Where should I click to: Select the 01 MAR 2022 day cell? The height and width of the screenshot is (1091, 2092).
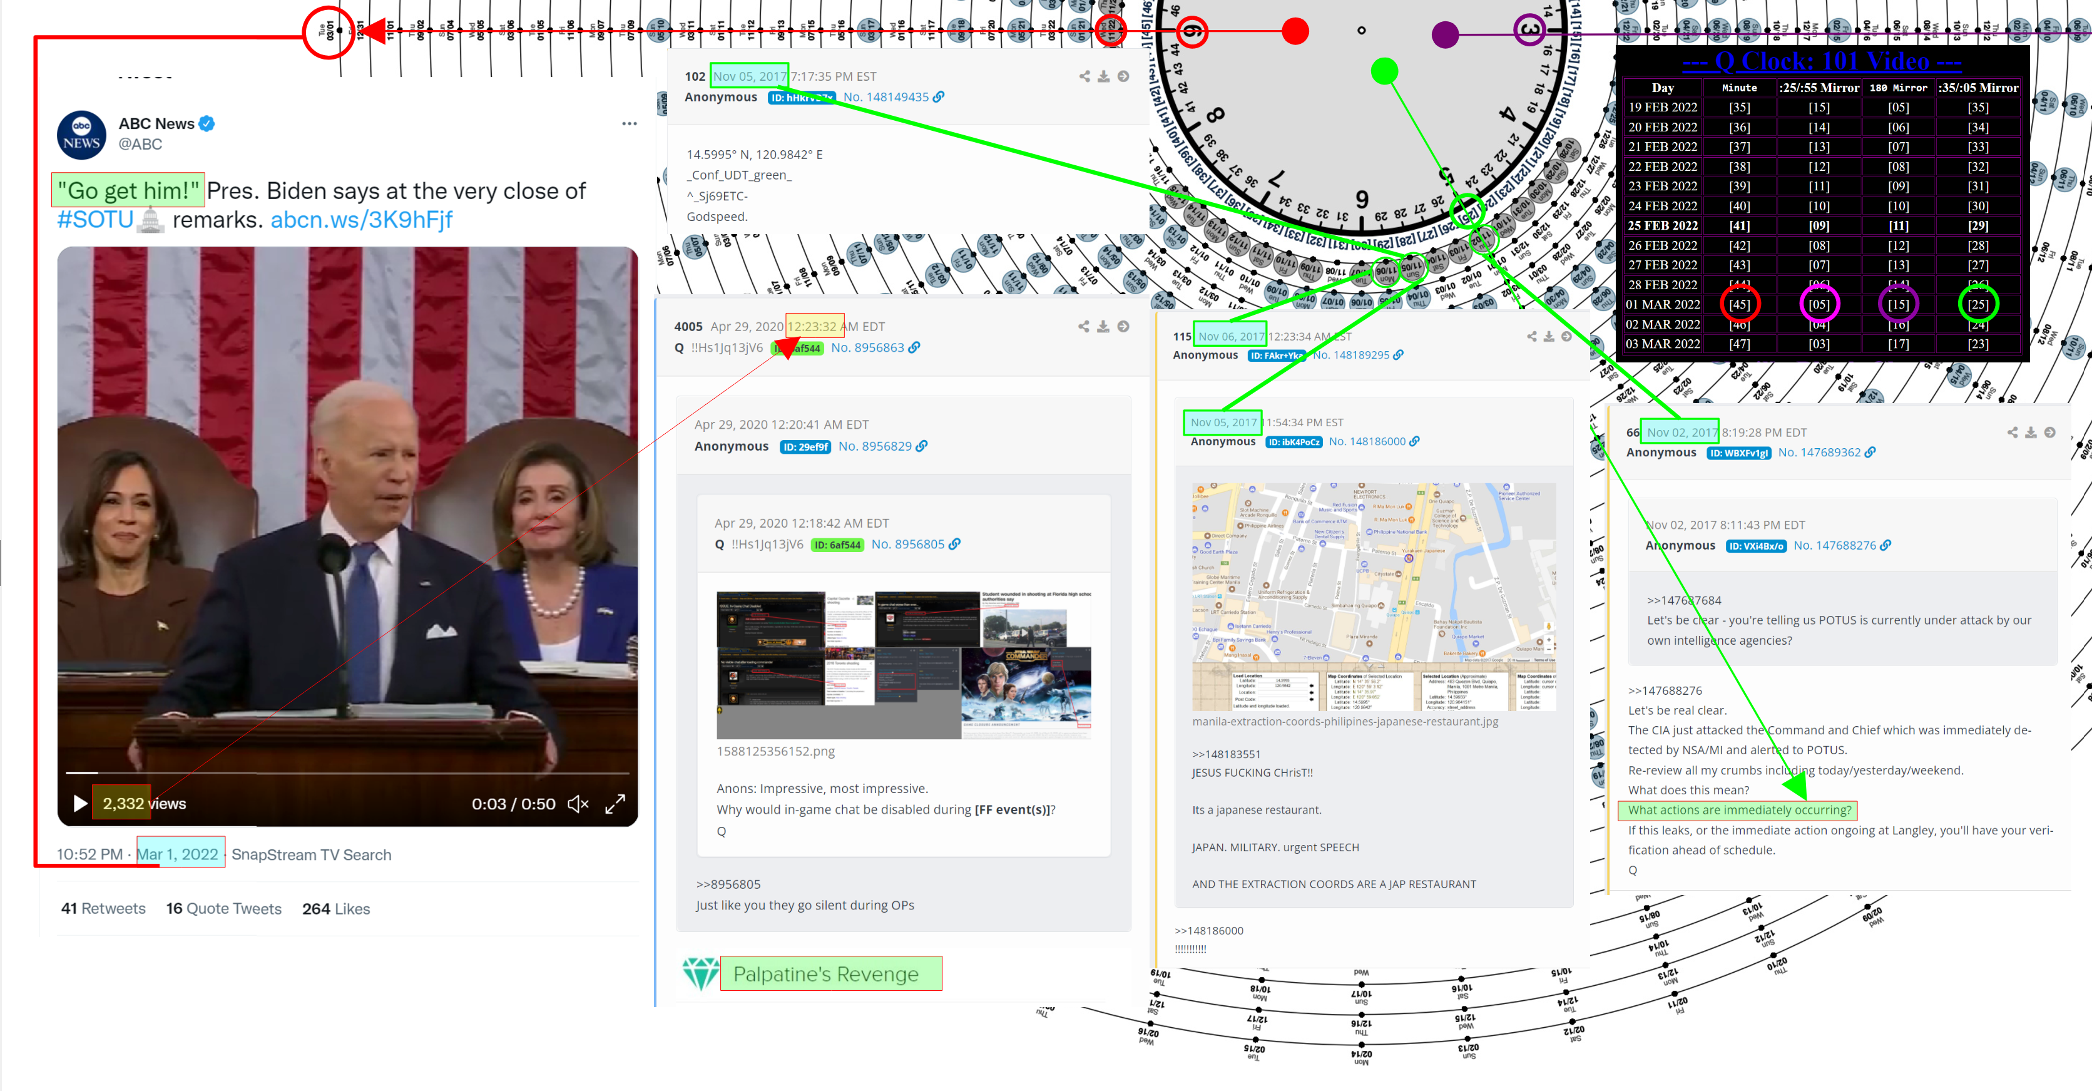click(1662, 305)
